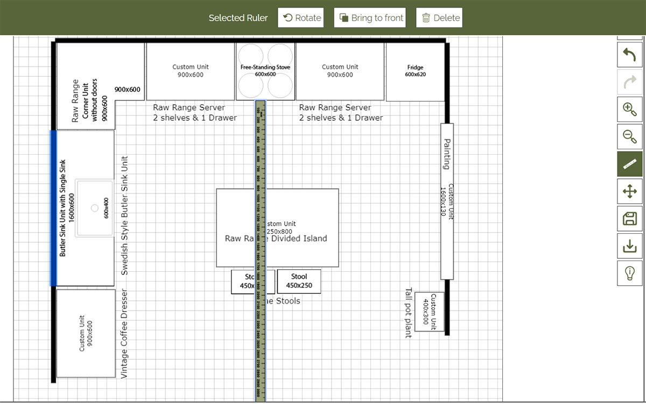This screenshot has height=404, width=646.
Task: Click the right Stool 450x250
Action: pyautogui.click(x=299, y=282)
